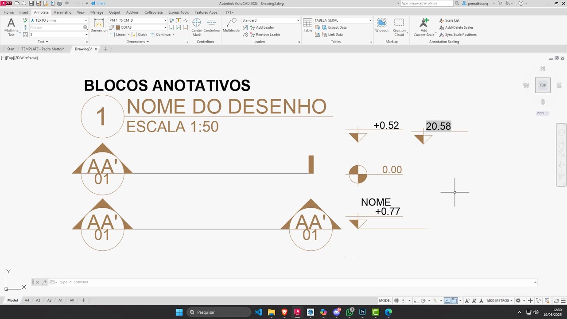Click Scale List button
This screenshot has height=319, width=567.
[x=450, y=20]
